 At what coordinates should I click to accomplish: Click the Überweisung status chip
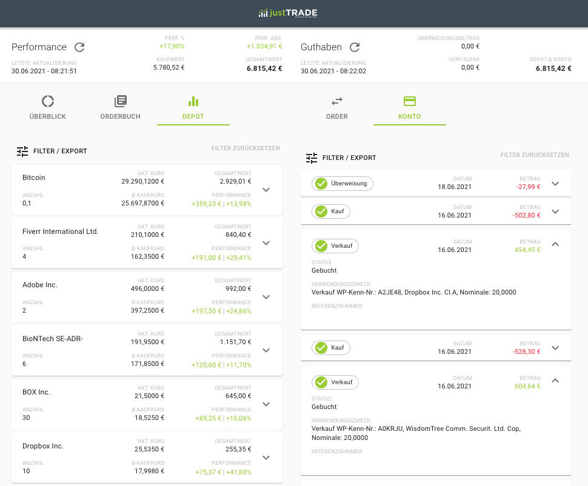pyautogui.click(x=342, y=184)
